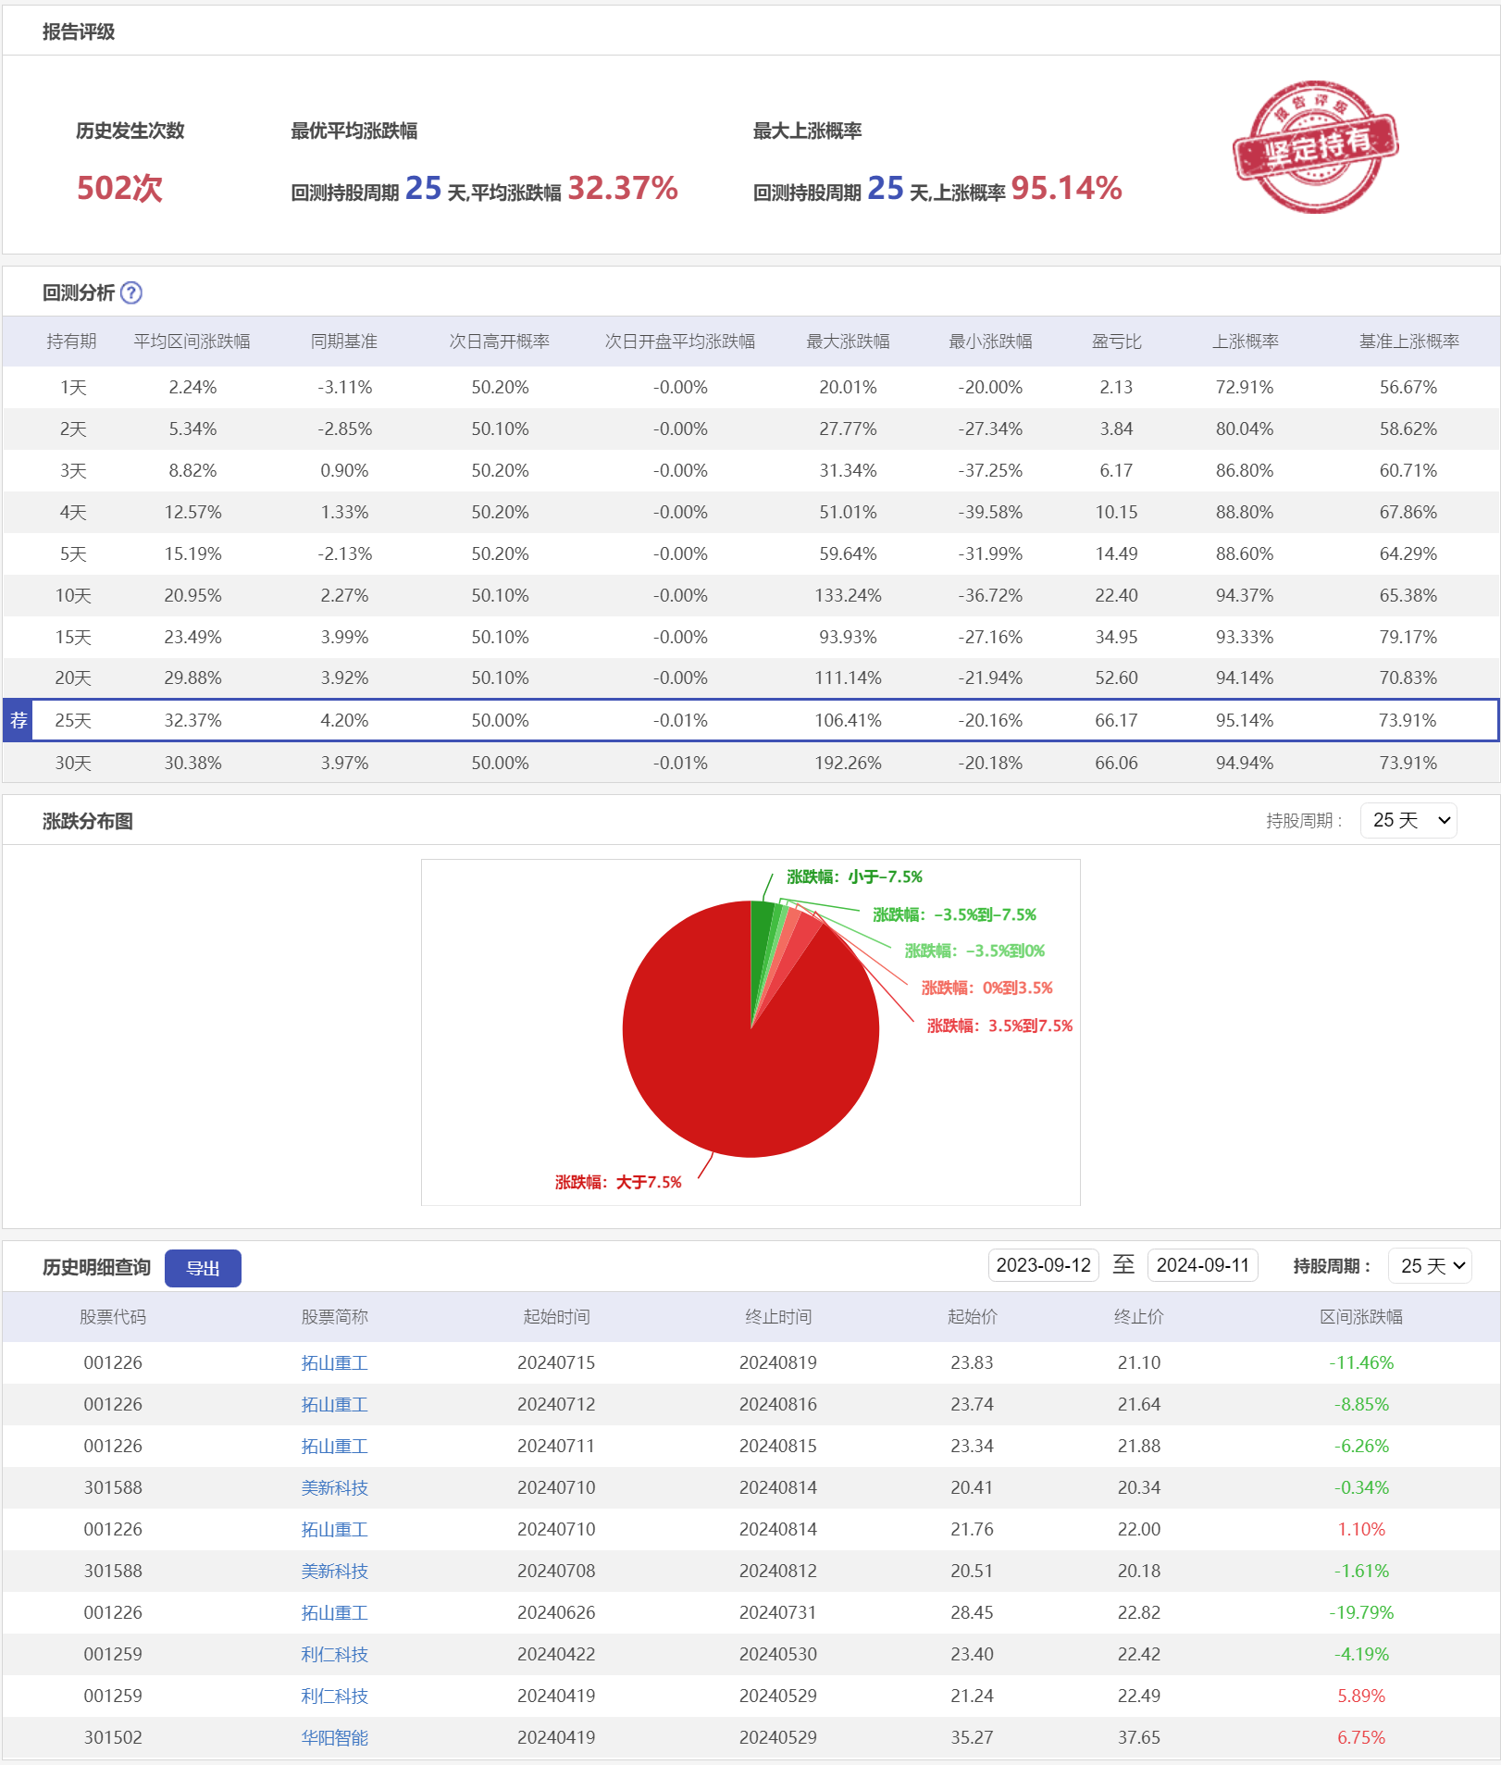Expand the 持股周期 dropdown in 历史明细查询

[1433, 1266]
